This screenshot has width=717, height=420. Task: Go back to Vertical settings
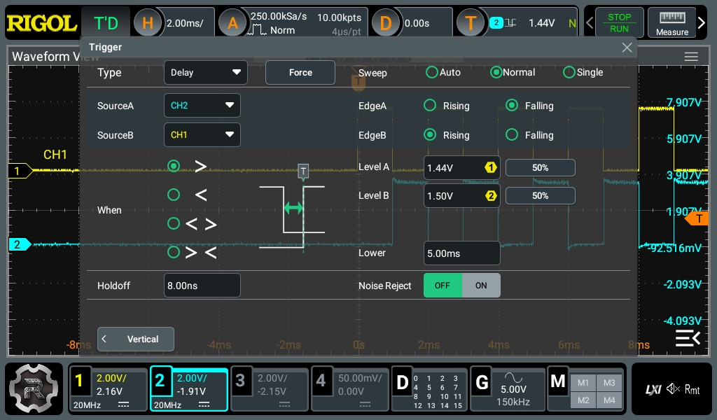(135, 339)
